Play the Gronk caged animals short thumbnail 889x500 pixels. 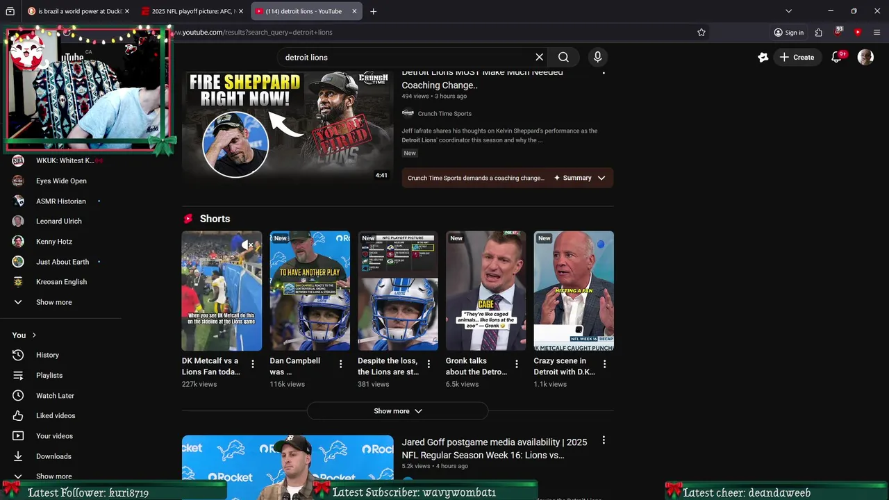click(486, 291)
